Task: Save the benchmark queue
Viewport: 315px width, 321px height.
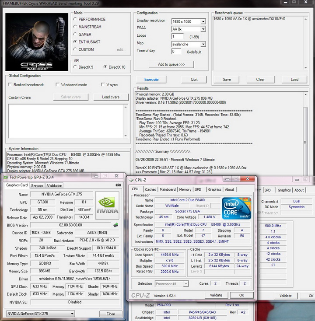Action: [227, 80]
